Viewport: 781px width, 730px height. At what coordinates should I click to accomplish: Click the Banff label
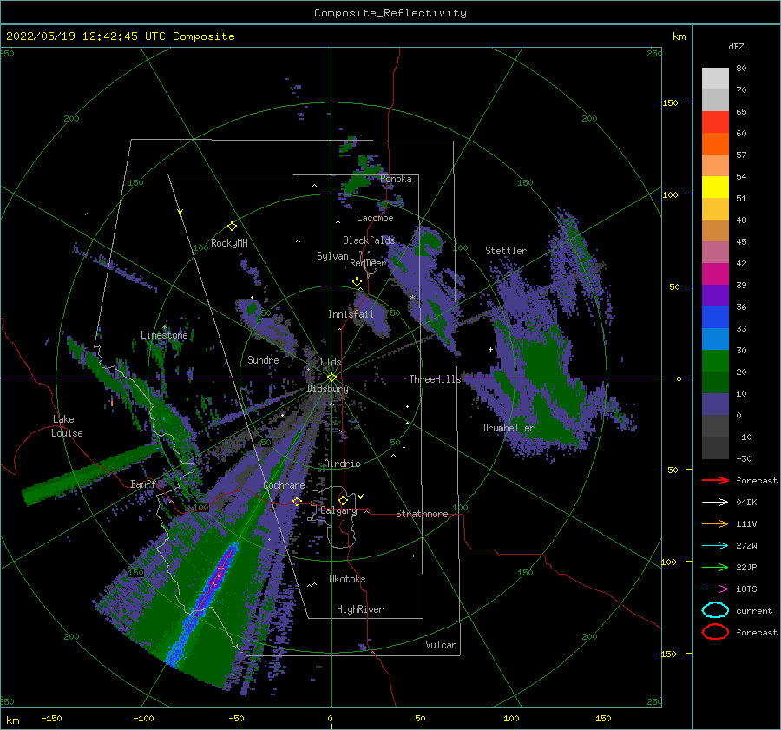[143, 484]
